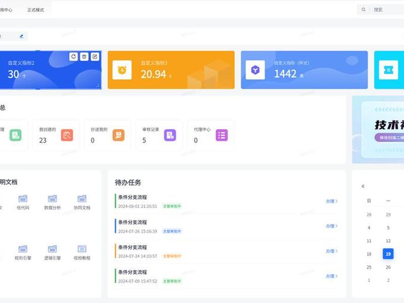Click the purple hexagon icon on 1442 card

click(x=255, y=70)
